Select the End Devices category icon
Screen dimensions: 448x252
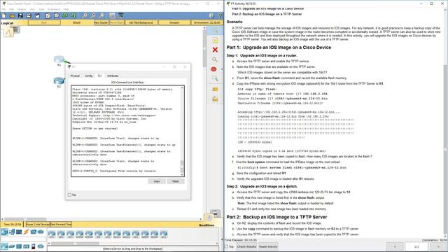(12, 232)
